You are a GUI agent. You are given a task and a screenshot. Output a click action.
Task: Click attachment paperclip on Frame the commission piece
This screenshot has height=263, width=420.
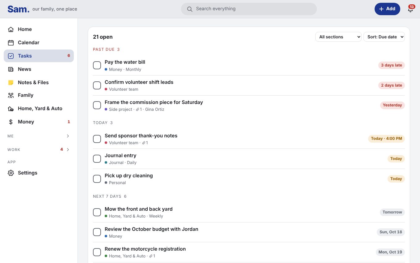137,110
